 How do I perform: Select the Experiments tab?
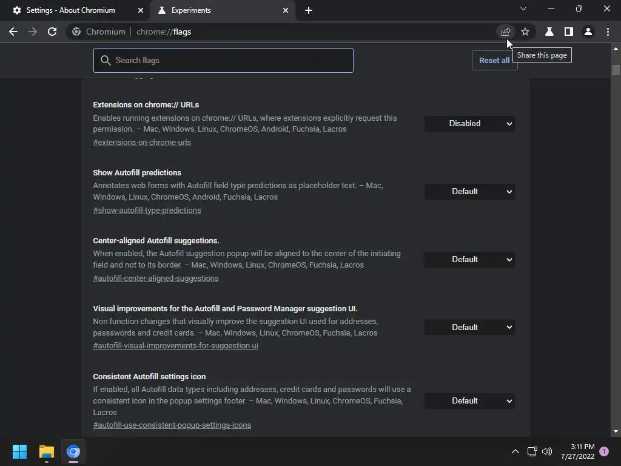(x=222, y=10)
